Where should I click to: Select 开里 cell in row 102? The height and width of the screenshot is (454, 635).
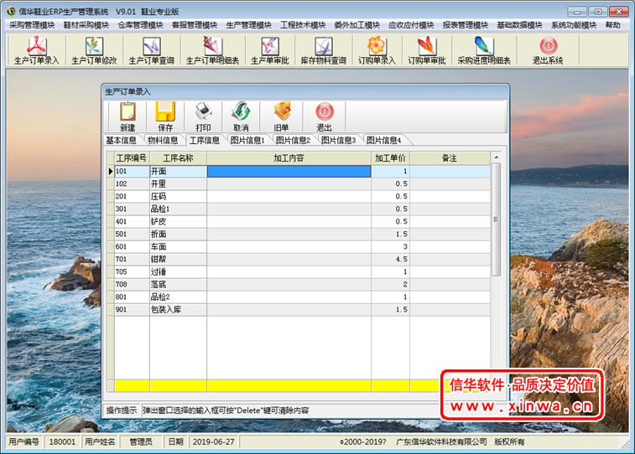pos(178,184)
